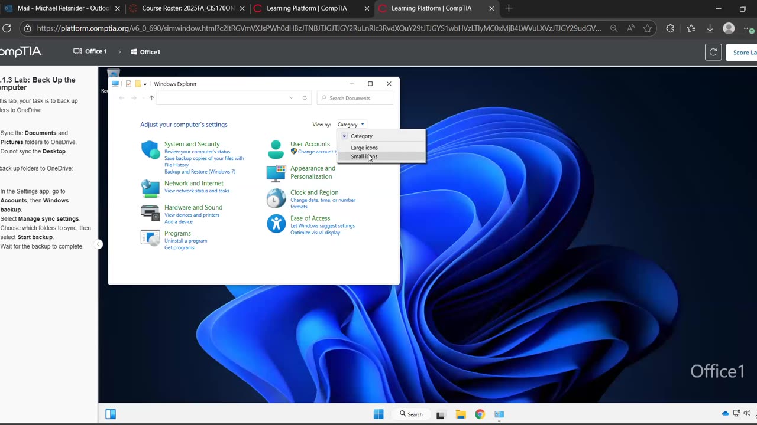Click the Office1 breadcrumb item

coord(145,52)
